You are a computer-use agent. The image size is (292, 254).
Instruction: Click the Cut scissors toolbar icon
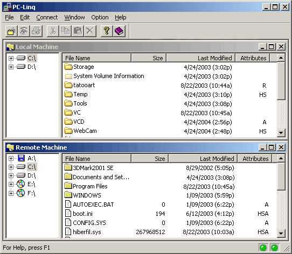tap(53, 31)
